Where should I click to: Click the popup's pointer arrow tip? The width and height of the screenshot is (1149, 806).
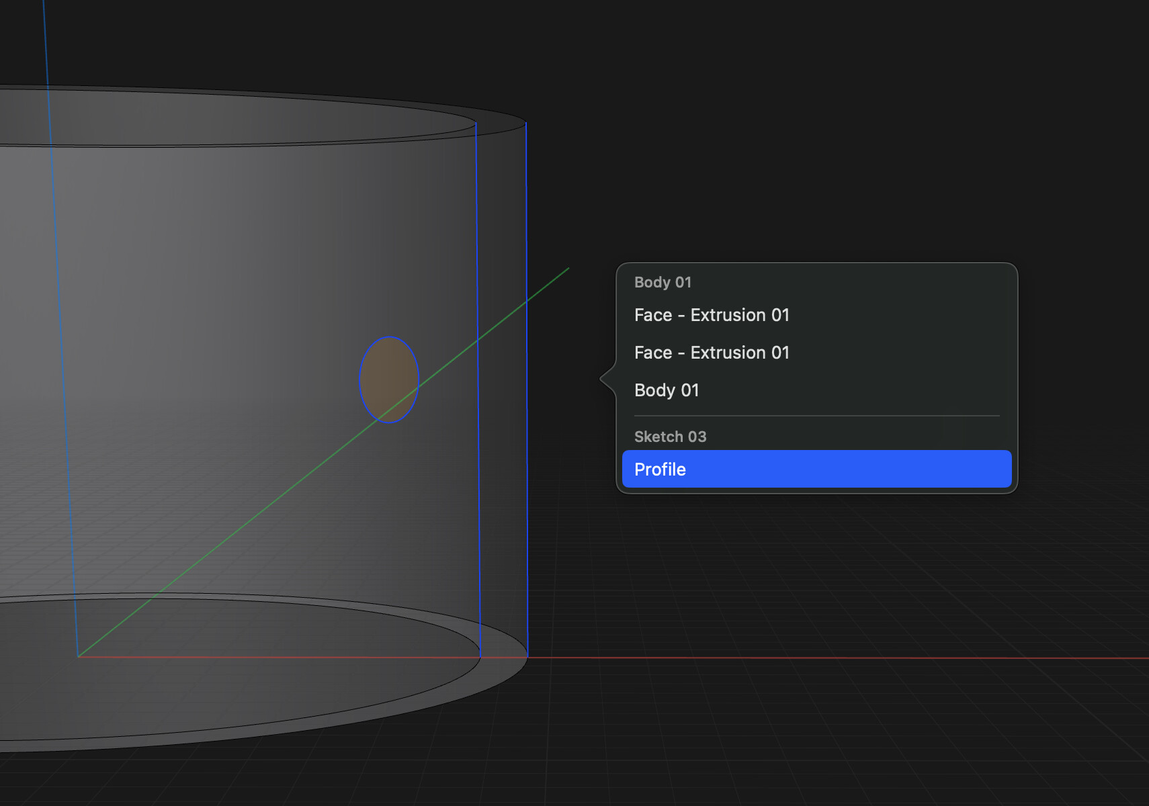pyautogui.click(x=601, y=379)
